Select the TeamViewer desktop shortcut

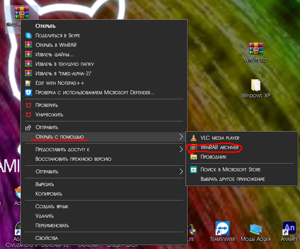click(x=223, y=232)
